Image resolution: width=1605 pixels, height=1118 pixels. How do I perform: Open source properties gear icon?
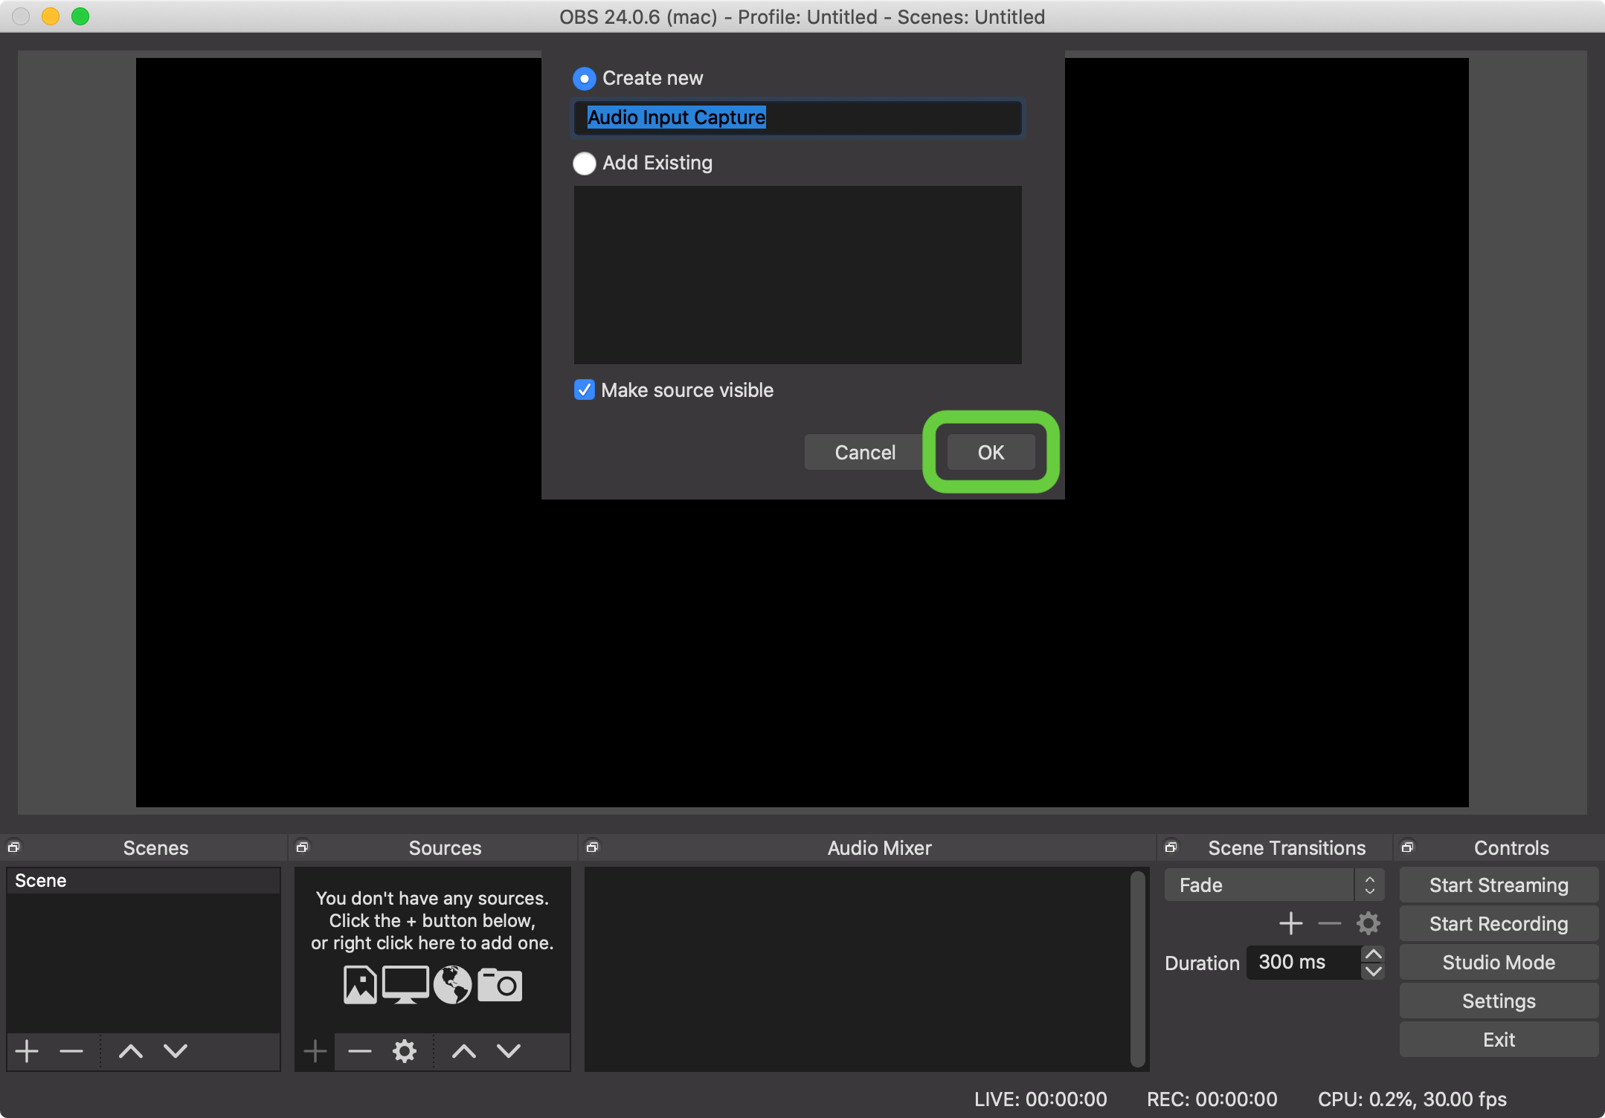[x=405, y=1051]
